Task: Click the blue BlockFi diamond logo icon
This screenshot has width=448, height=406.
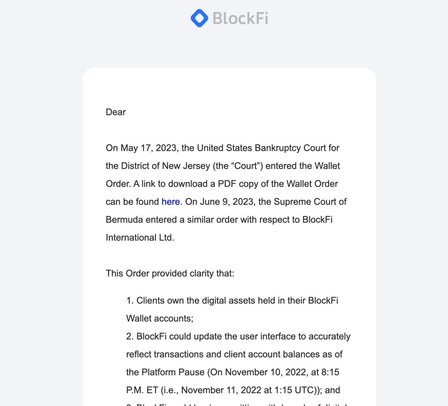Action: click(199, 18)
